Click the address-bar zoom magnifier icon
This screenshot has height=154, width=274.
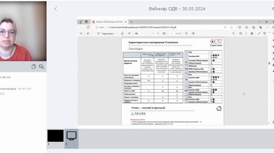coord(225,27)
